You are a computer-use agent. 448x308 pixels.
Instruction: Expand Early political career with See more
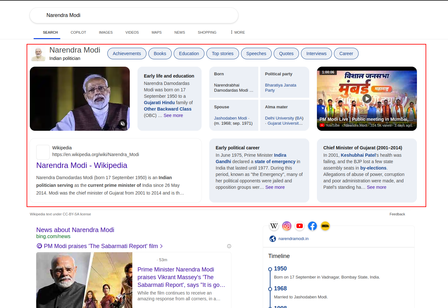click(275, 187)
